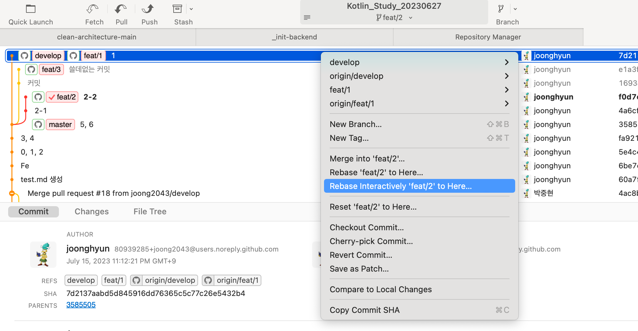The height and width of the screenshot is (331, 638).
Task: Choose New Tag... from context menu
Action: click(419, 138)
